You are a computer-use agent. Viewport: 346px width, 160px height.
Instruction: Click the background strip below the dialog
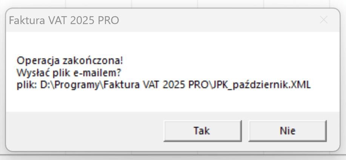(173, 157)
